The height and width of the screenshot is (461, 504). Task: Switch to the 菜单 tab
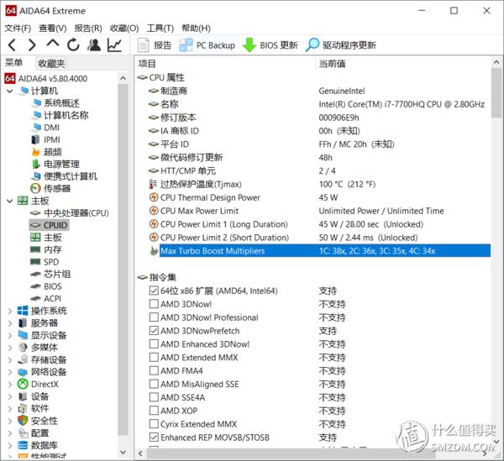pos(13,63)
